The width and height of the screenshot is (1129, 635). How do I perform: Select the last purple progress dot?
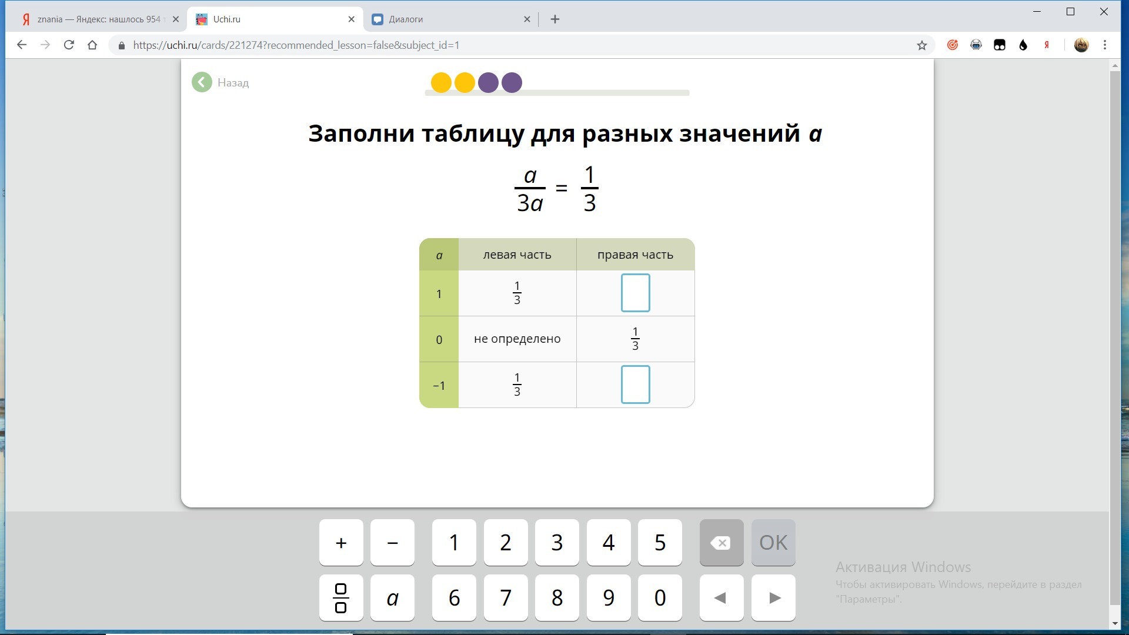(512, 82)
